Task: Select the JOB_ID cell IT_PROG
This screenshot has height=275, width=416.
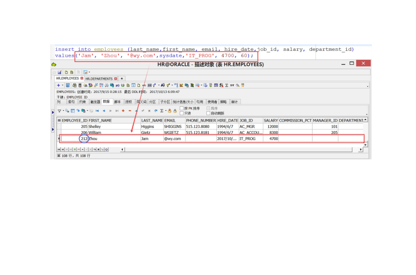Action: (x=251, y=138)
